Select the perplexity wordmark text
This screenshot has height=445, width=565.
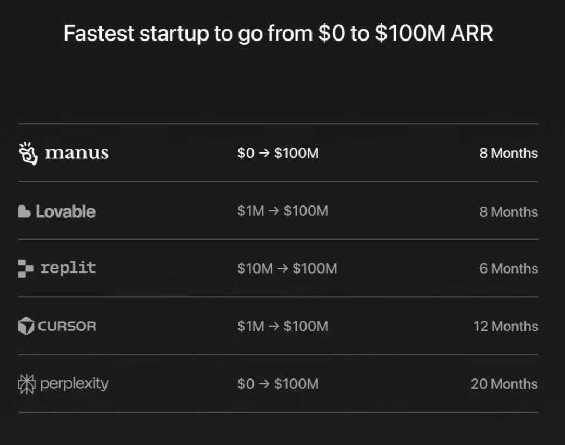74,384
